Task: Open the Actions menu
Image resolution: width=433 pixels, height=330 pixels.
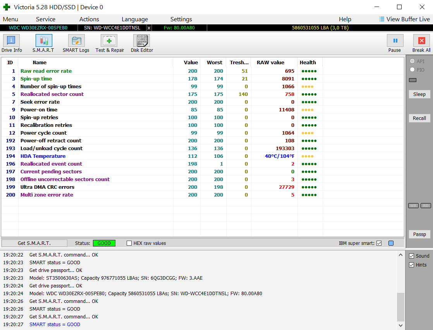Action: [89, 19]
